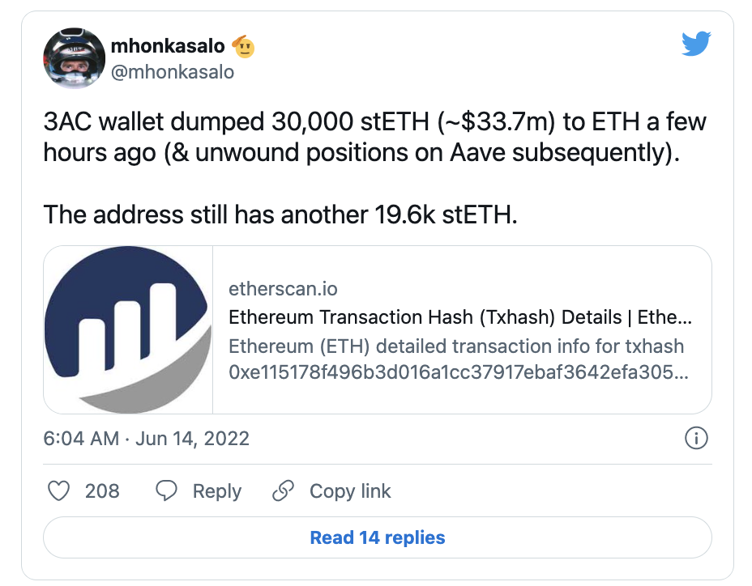Open the reply dialog via speech bubble icon

click(166, 491)
